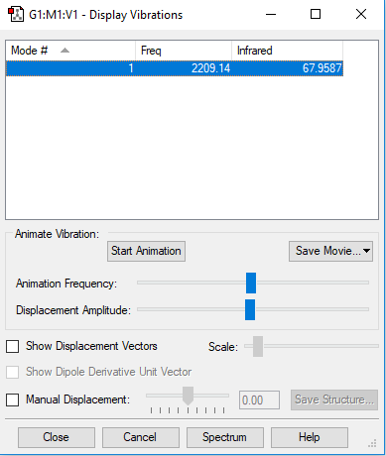Viewport: 386px width, 456px height.
Task: Start the vibration animation
Action: pos(146,251)
